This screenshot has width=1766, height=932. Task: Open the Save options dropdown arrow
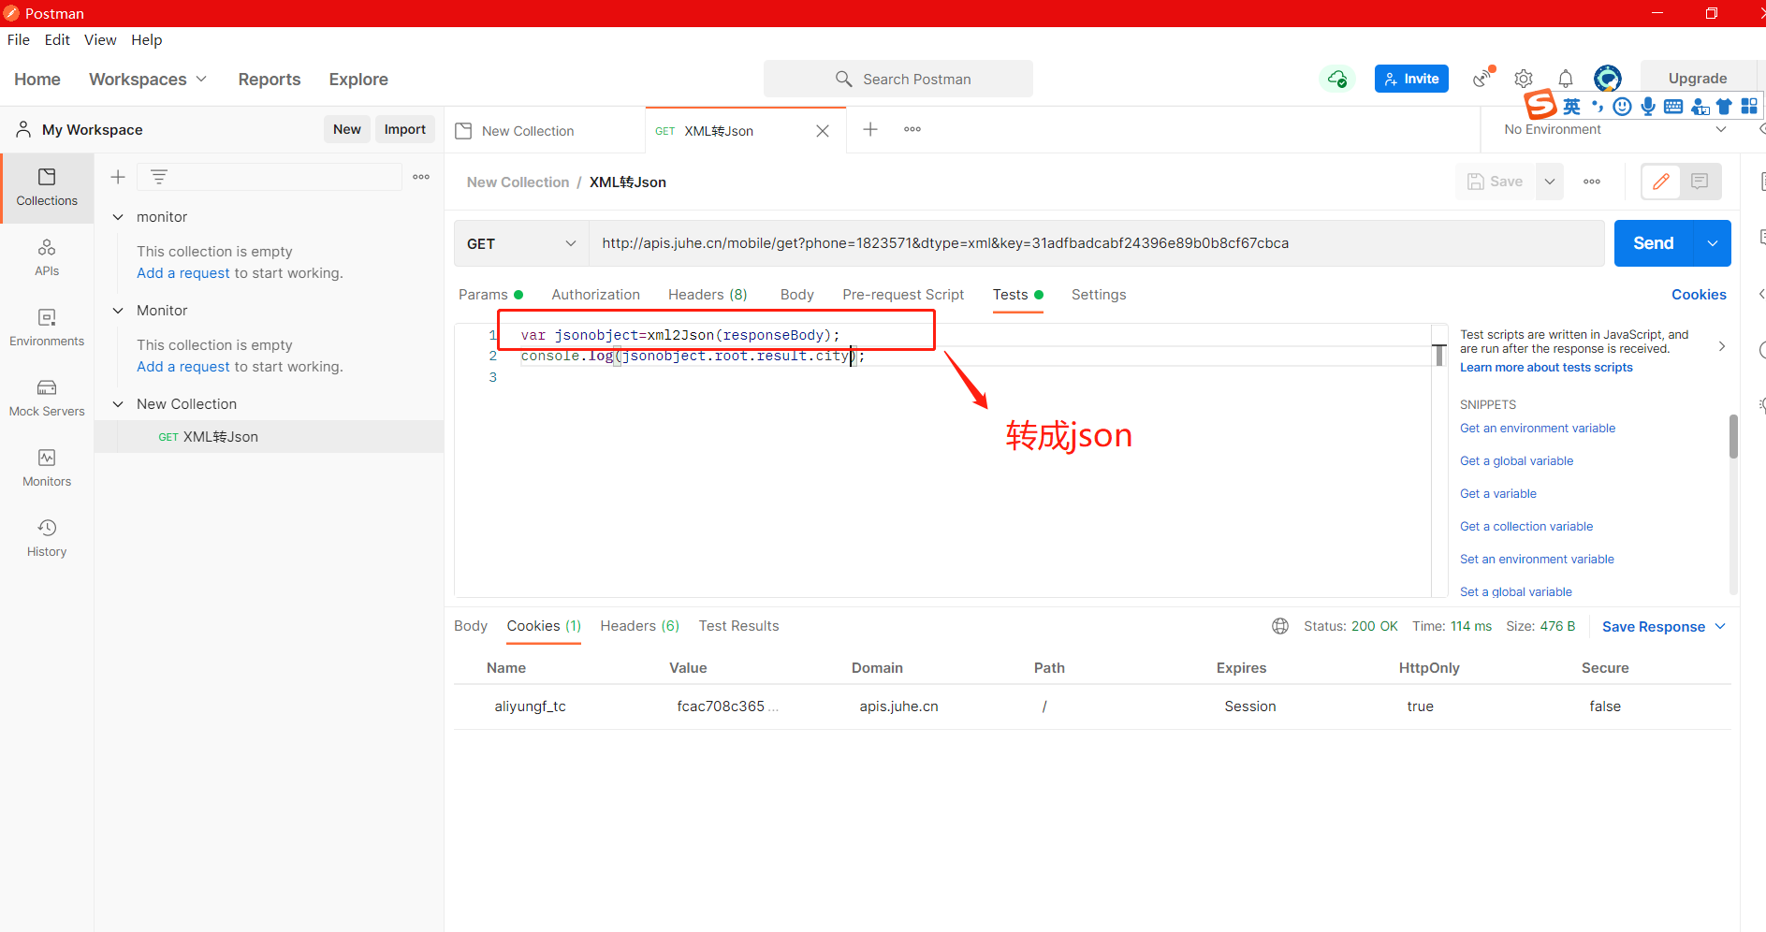[x=1550, y=182]
